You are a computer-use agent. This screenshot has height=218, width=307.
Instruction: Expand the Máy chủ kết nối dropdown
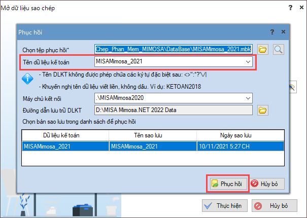coord(248,98)
